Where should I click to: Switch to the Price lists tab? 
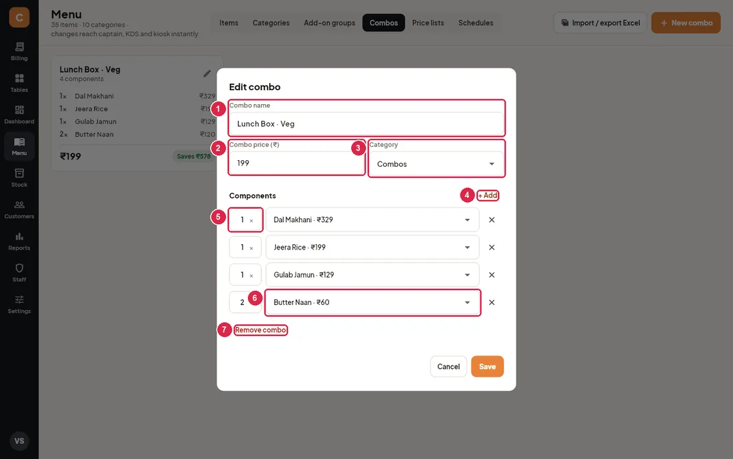(x=428, y=23)
